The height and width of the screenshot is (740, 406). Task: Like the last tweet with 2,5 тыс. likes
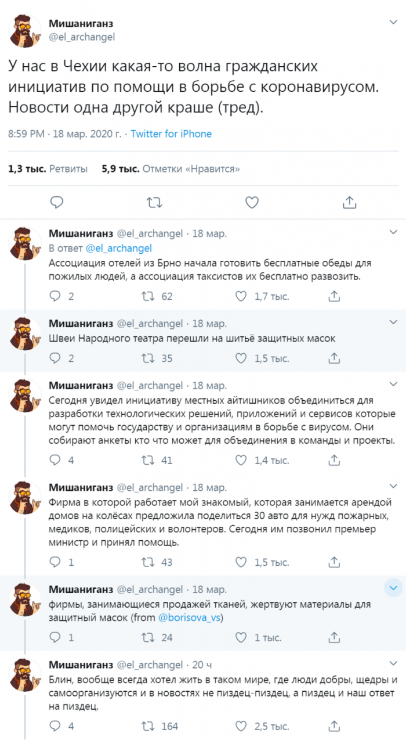[x=241, y=726]
